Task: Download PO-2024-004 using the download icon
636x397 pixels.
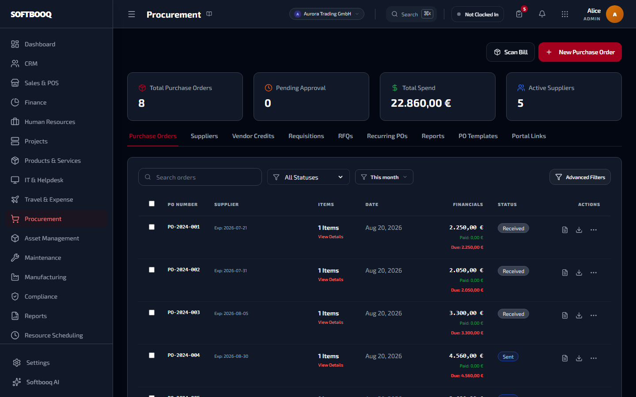Action: coord(579,358)
